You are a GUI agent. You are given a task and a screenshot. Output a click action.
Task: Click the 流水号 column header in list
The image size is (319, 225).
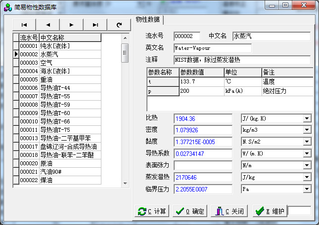[29, 37]
